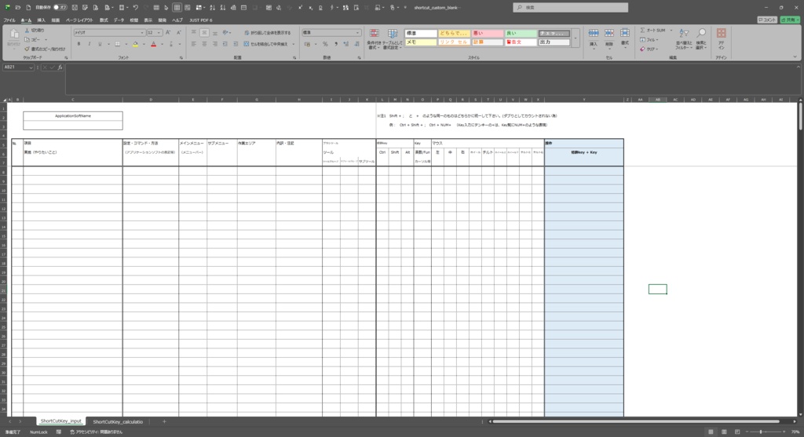804x437 pixels.
Task: Toggle Italic formatting
Action: click(90, 44)
